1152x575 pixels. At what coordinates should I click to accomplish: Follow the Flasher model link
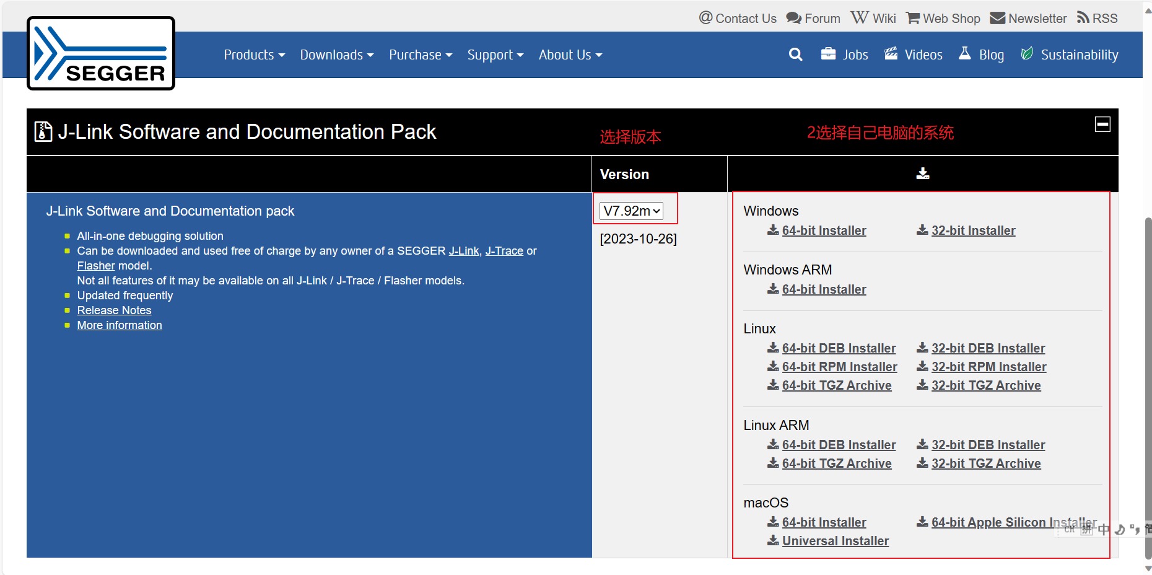click(x=96, y=266)
